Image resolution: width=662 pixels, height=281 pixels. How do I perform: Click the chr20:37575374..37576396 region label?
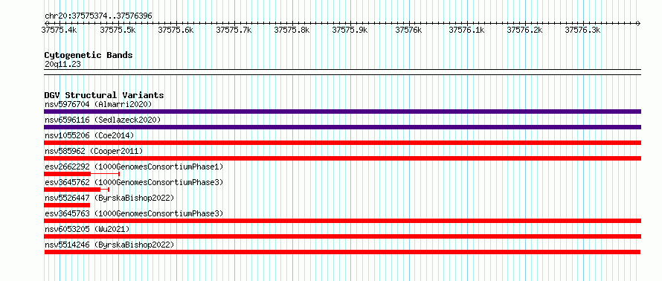[x=98, y=16]
